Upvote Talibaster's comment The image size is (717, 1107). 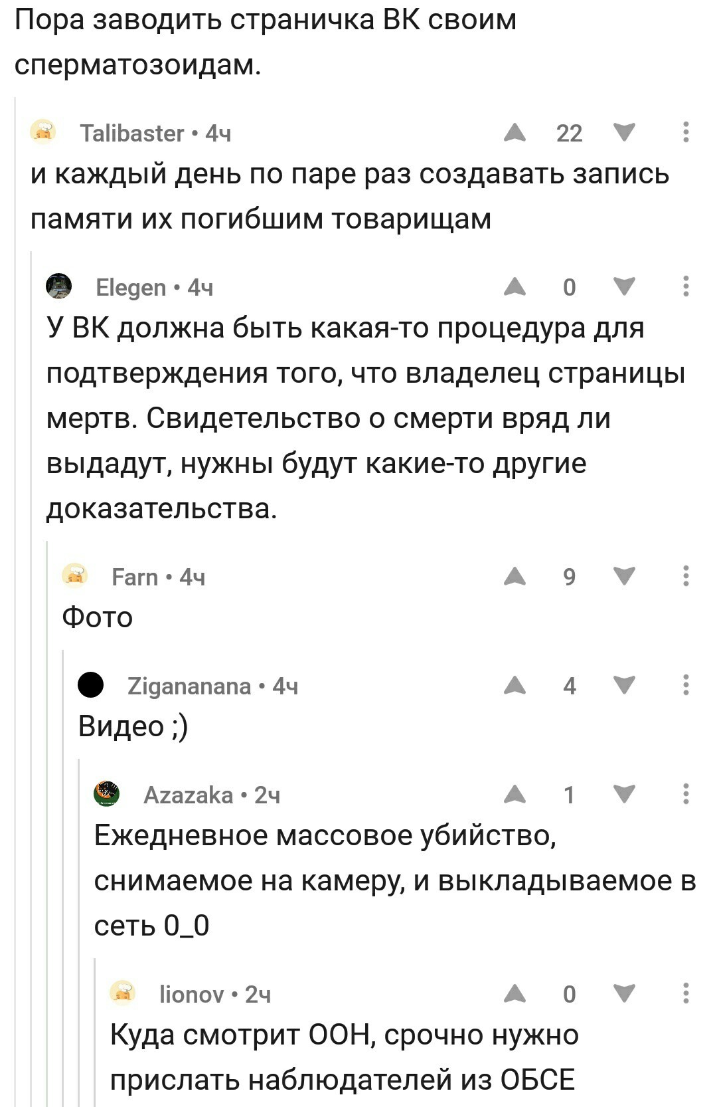click(515, 133)
